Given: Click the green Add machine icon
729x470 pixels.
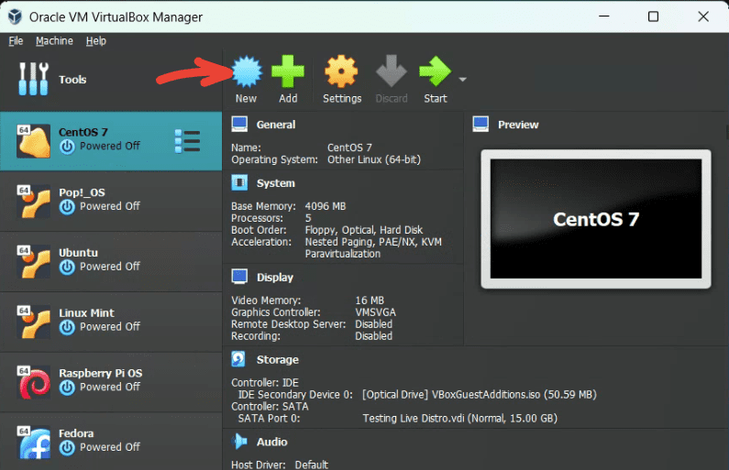Looking at the screenshot, I should tap(288, 71).
